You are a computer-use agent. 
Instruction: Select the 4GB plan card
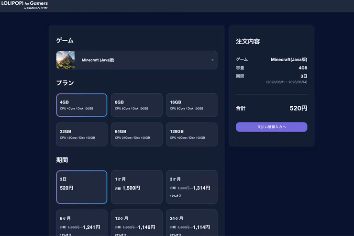click(x=82, y=105)
